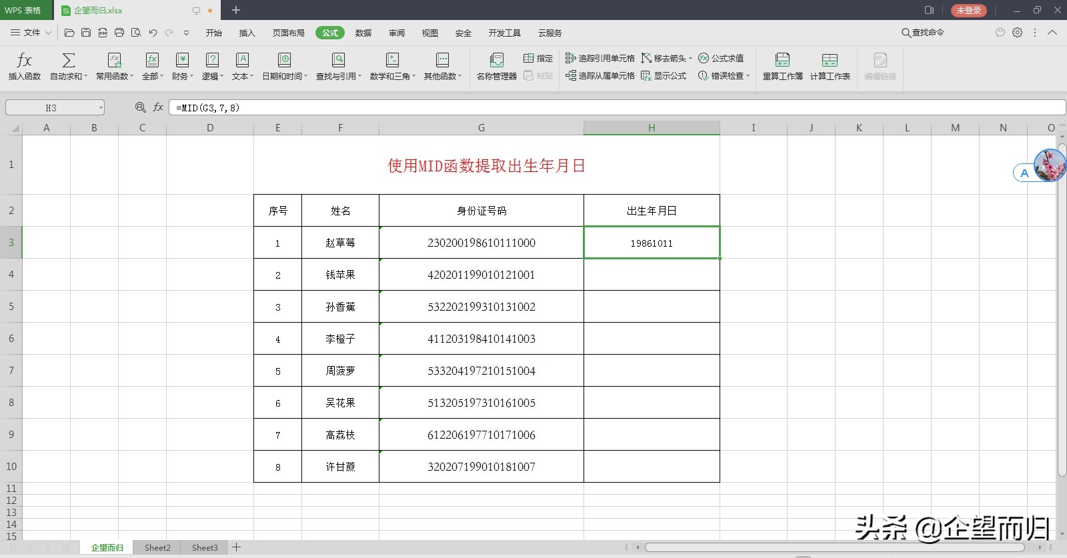Screen dimensions: 1067x558
Task: Open the Lookup and Reference (查找与引用) icon
Action: click(x=338, y=61)
